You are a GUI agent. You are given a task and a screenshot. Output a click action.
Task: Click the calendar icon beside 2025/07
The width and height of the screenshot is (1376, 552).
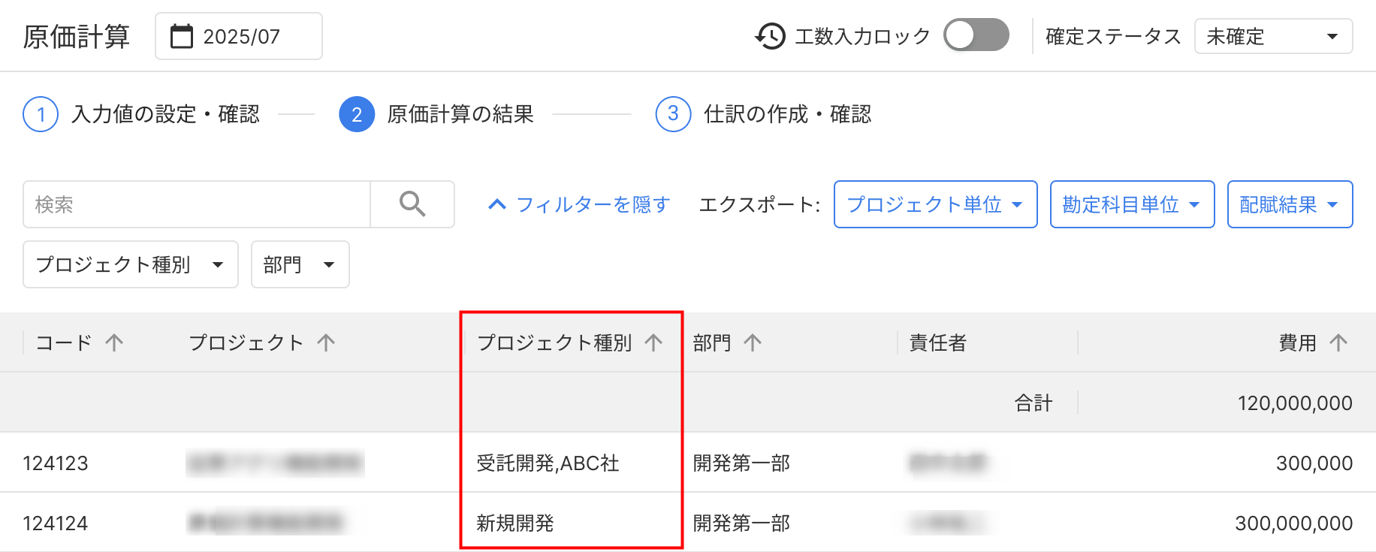182,36
